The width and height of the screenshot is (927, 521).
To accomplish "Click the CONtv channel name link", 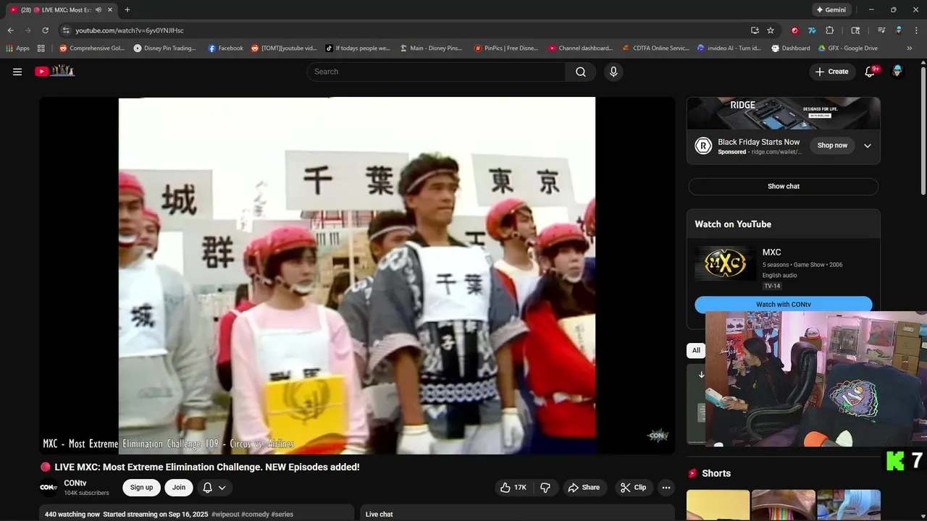I will [x=75, y=483].
